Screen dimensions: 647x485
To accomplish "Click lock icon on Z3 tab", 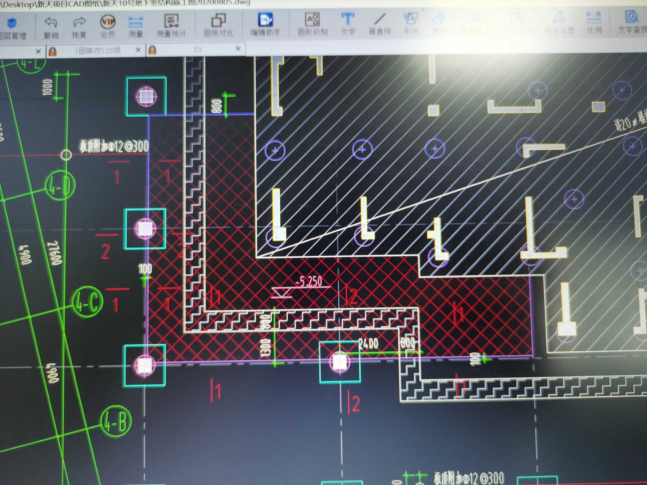I will click(153, 50).
